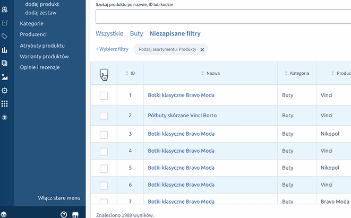
Task: Click the help question mark icon
Action: pyautogui.click(x=64, y=214)
